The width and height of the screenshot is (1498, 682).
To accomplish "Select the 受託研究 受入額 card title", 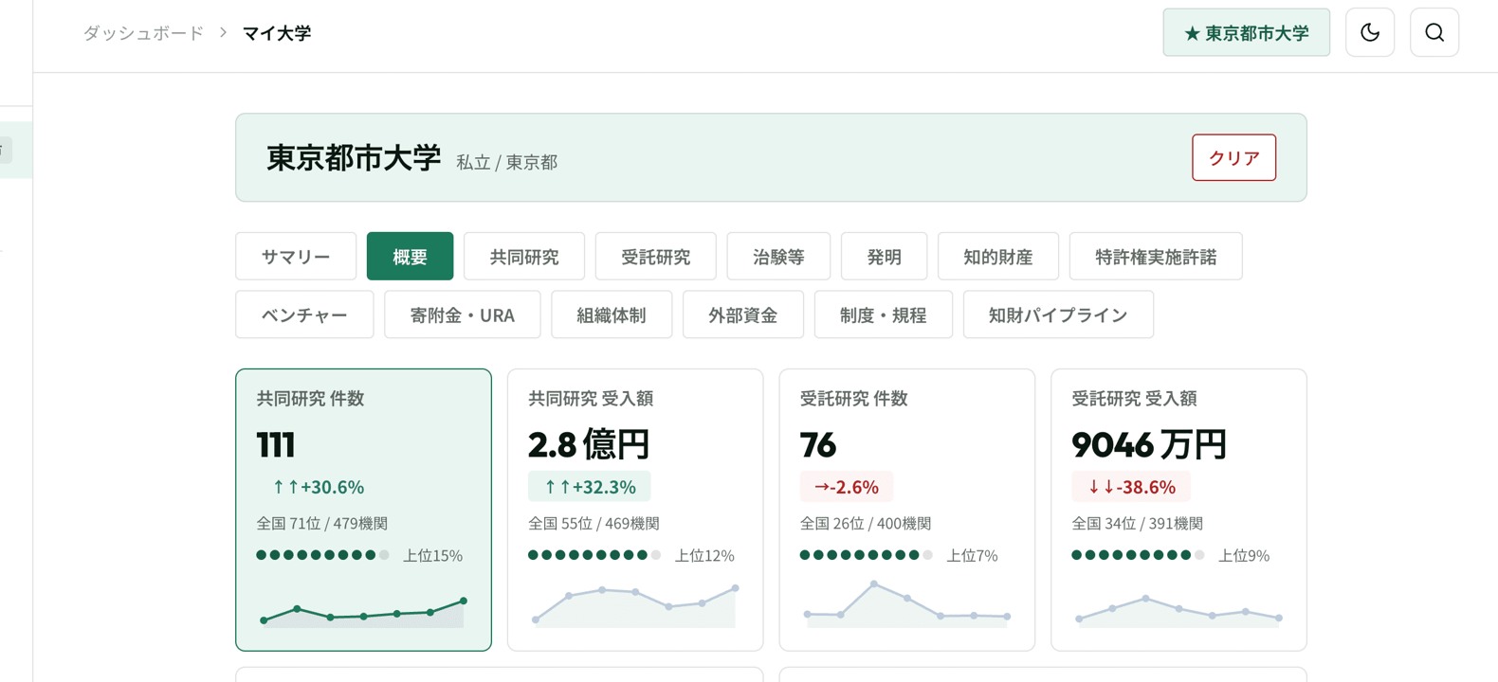I will [x=1134, y=399].
